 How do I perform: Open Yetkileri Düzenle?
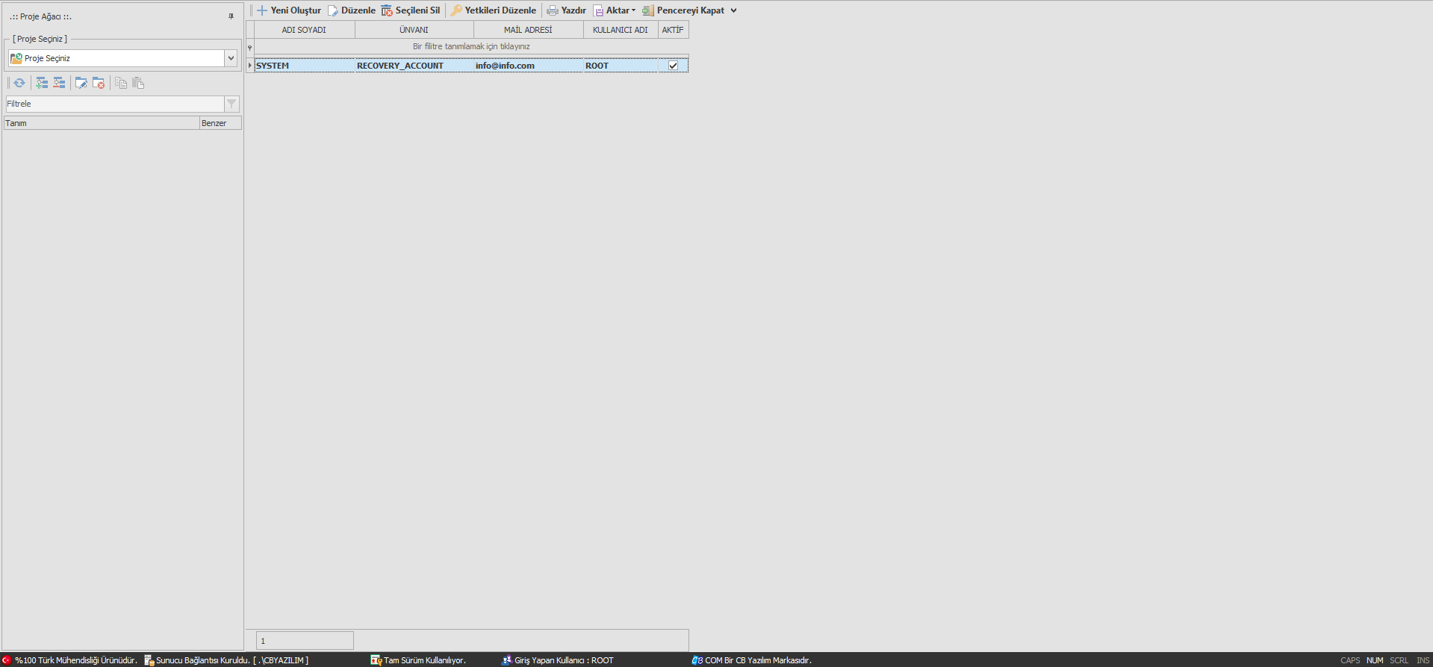pos(494,10)
